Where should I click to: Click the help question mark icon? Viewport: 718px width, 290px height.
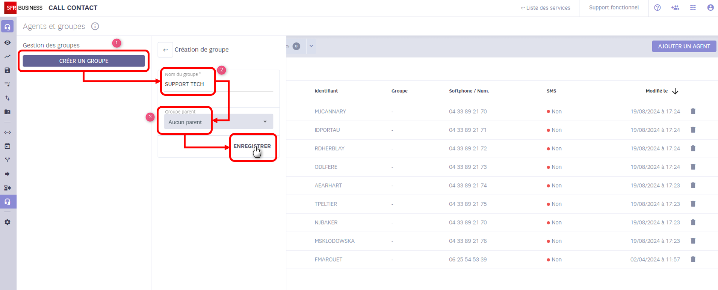coord(657,8)
